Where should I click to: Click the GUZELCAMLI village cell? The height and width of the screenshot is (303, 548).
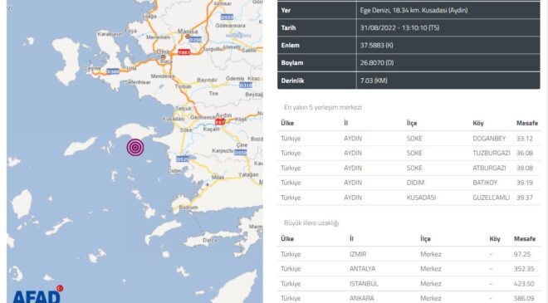491,198
